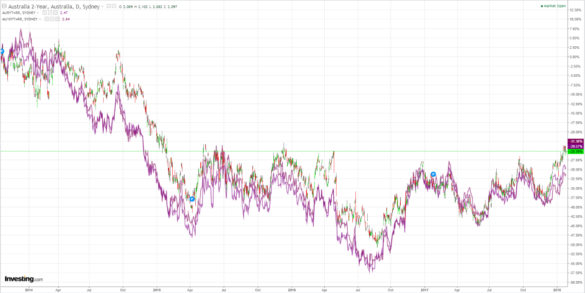Collapse the legend with the minus box

(x=4, y=6)
